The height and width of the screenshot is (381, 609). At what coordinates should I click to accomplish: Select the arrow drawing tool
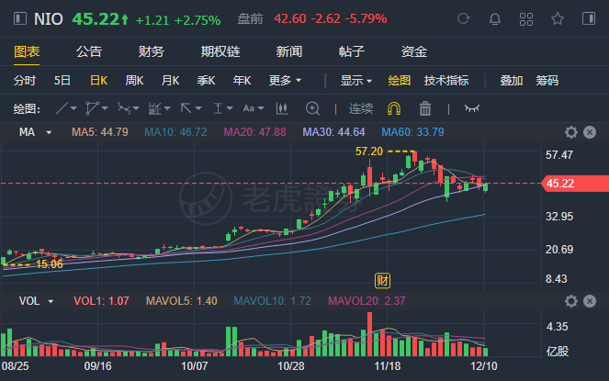click(x=186, y=108)
